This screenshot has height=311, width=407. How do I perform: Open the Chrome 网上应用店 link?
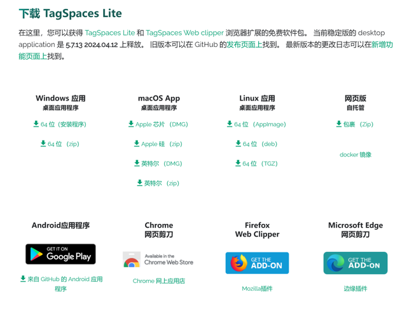click(x=158, y=281)
